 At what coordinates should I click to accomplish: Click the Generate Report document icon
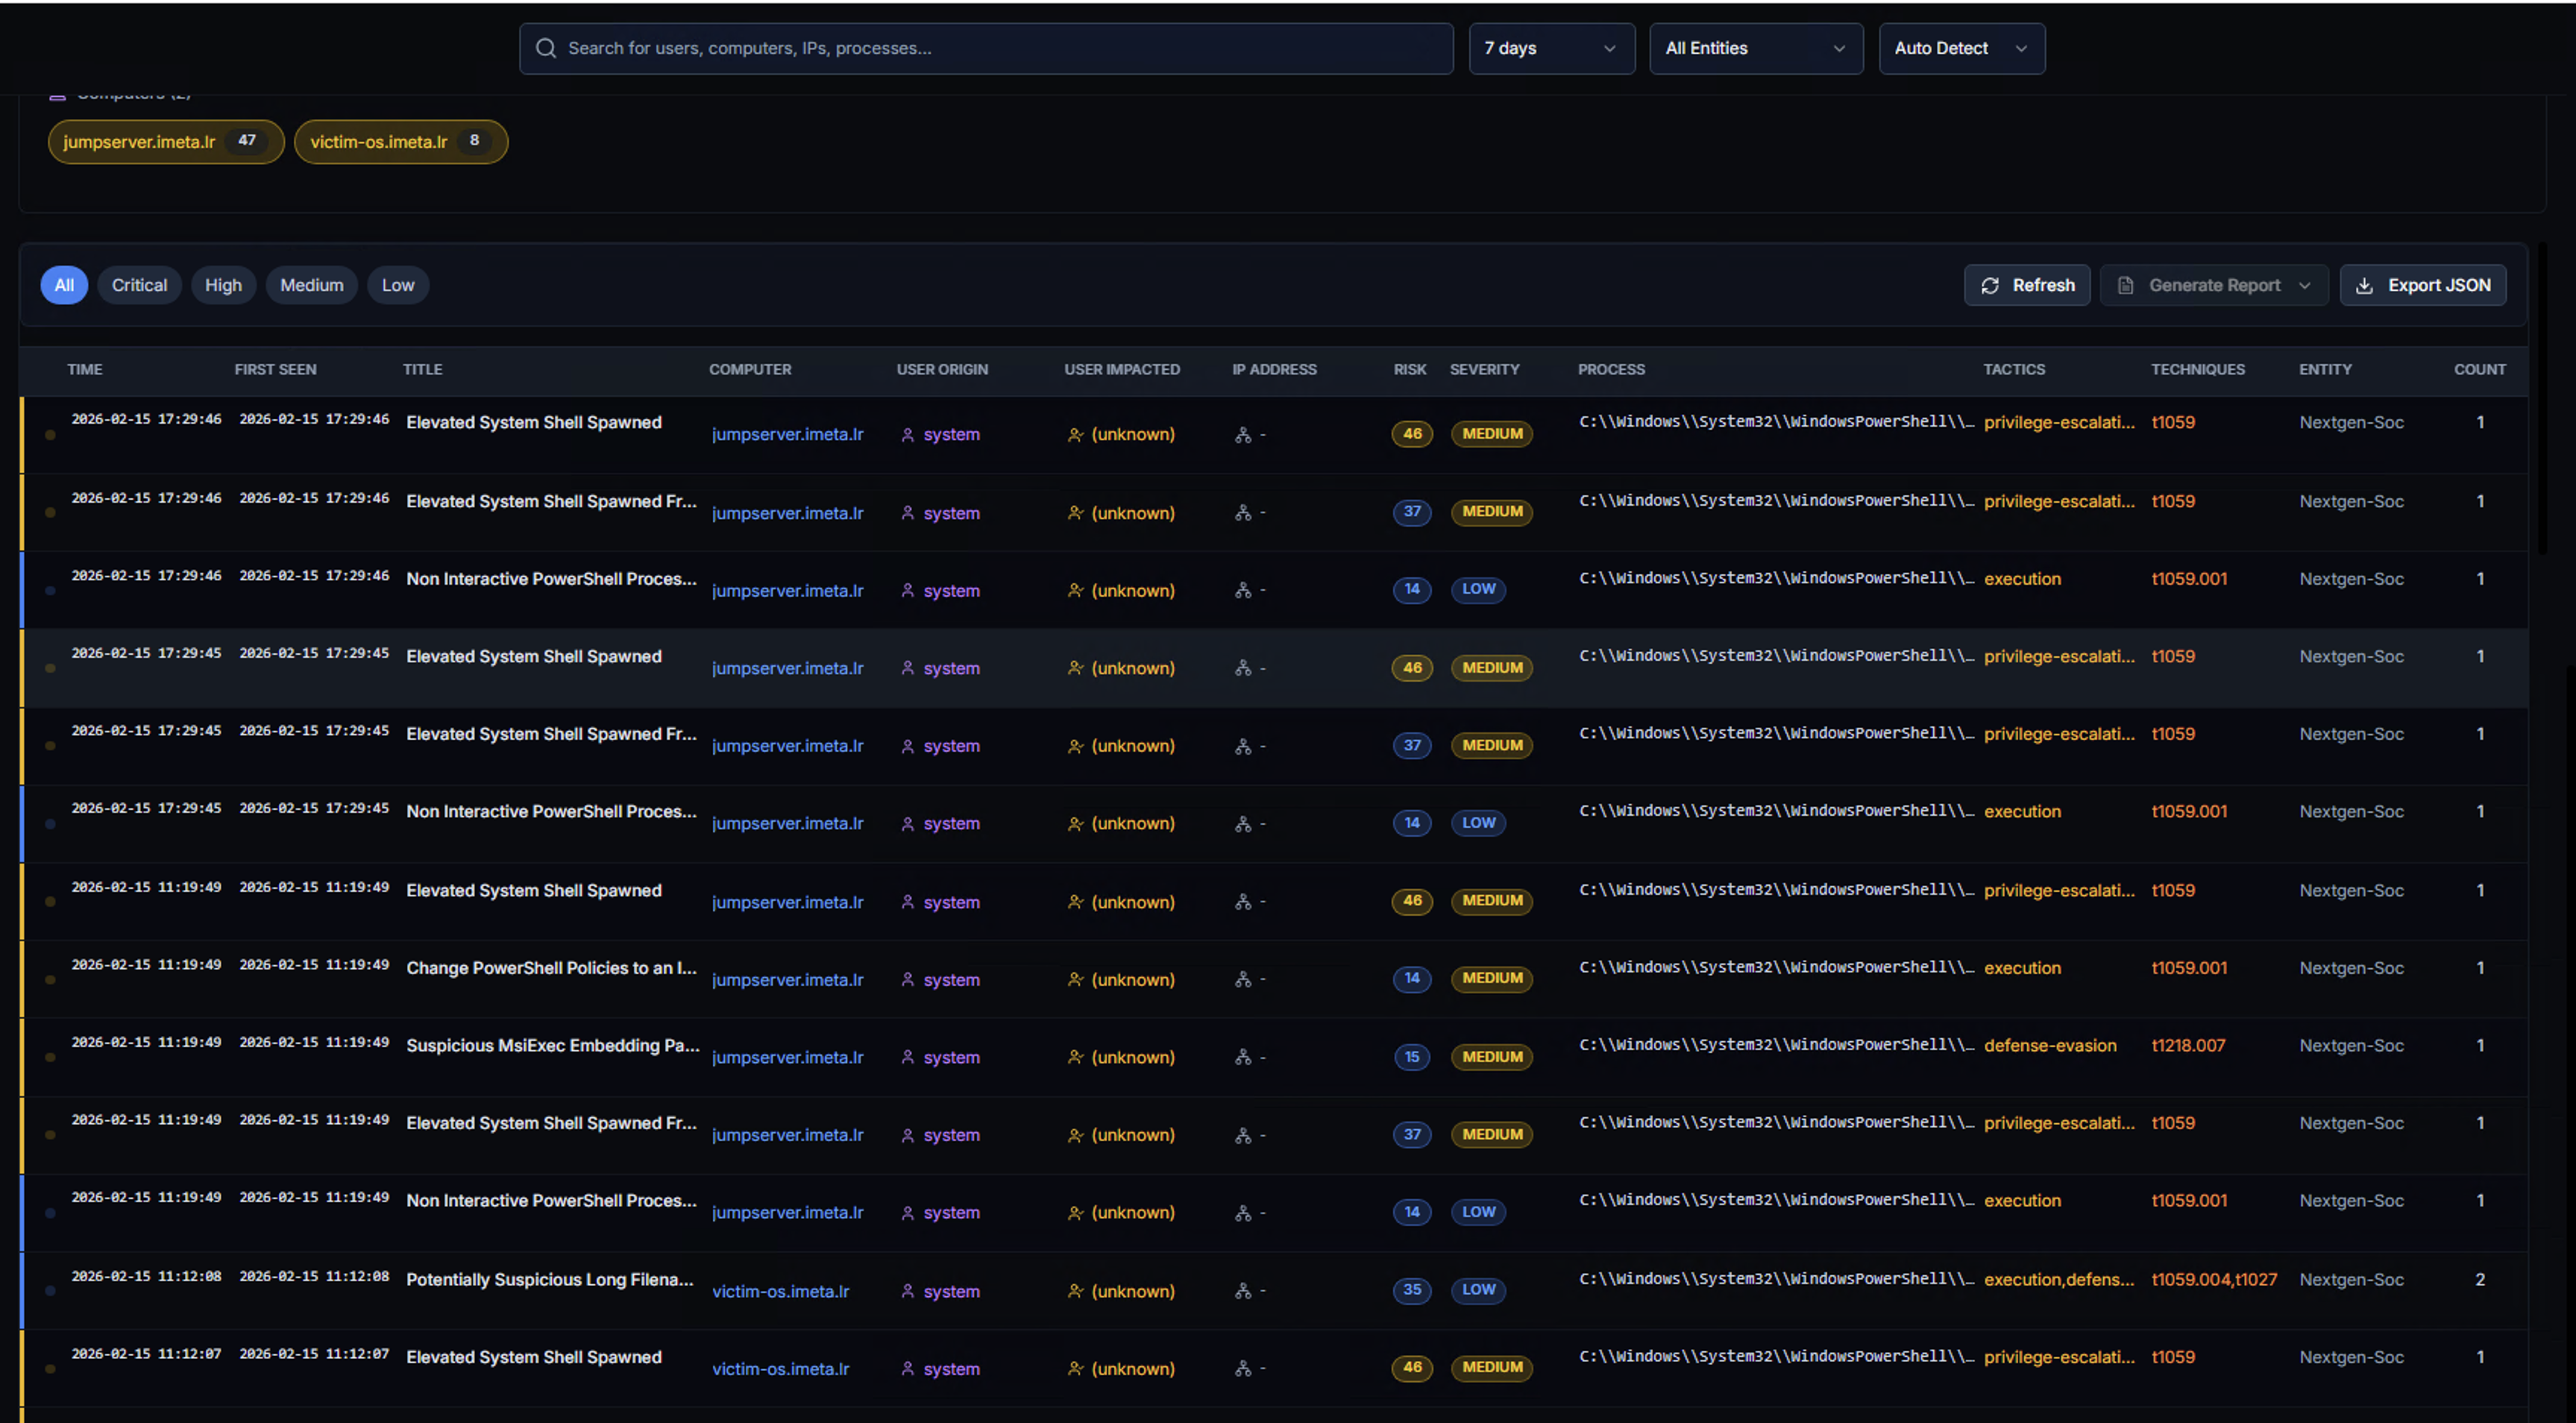(x=2125, y=285)
